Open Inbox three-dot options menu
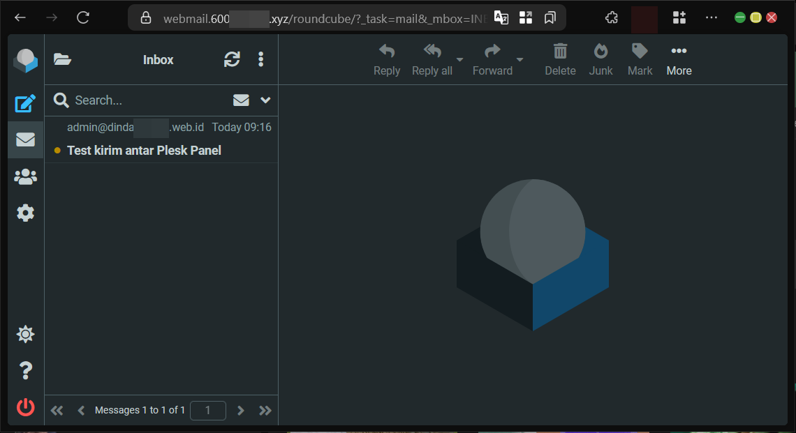796x433 pixels. click(x=260, y=60)
